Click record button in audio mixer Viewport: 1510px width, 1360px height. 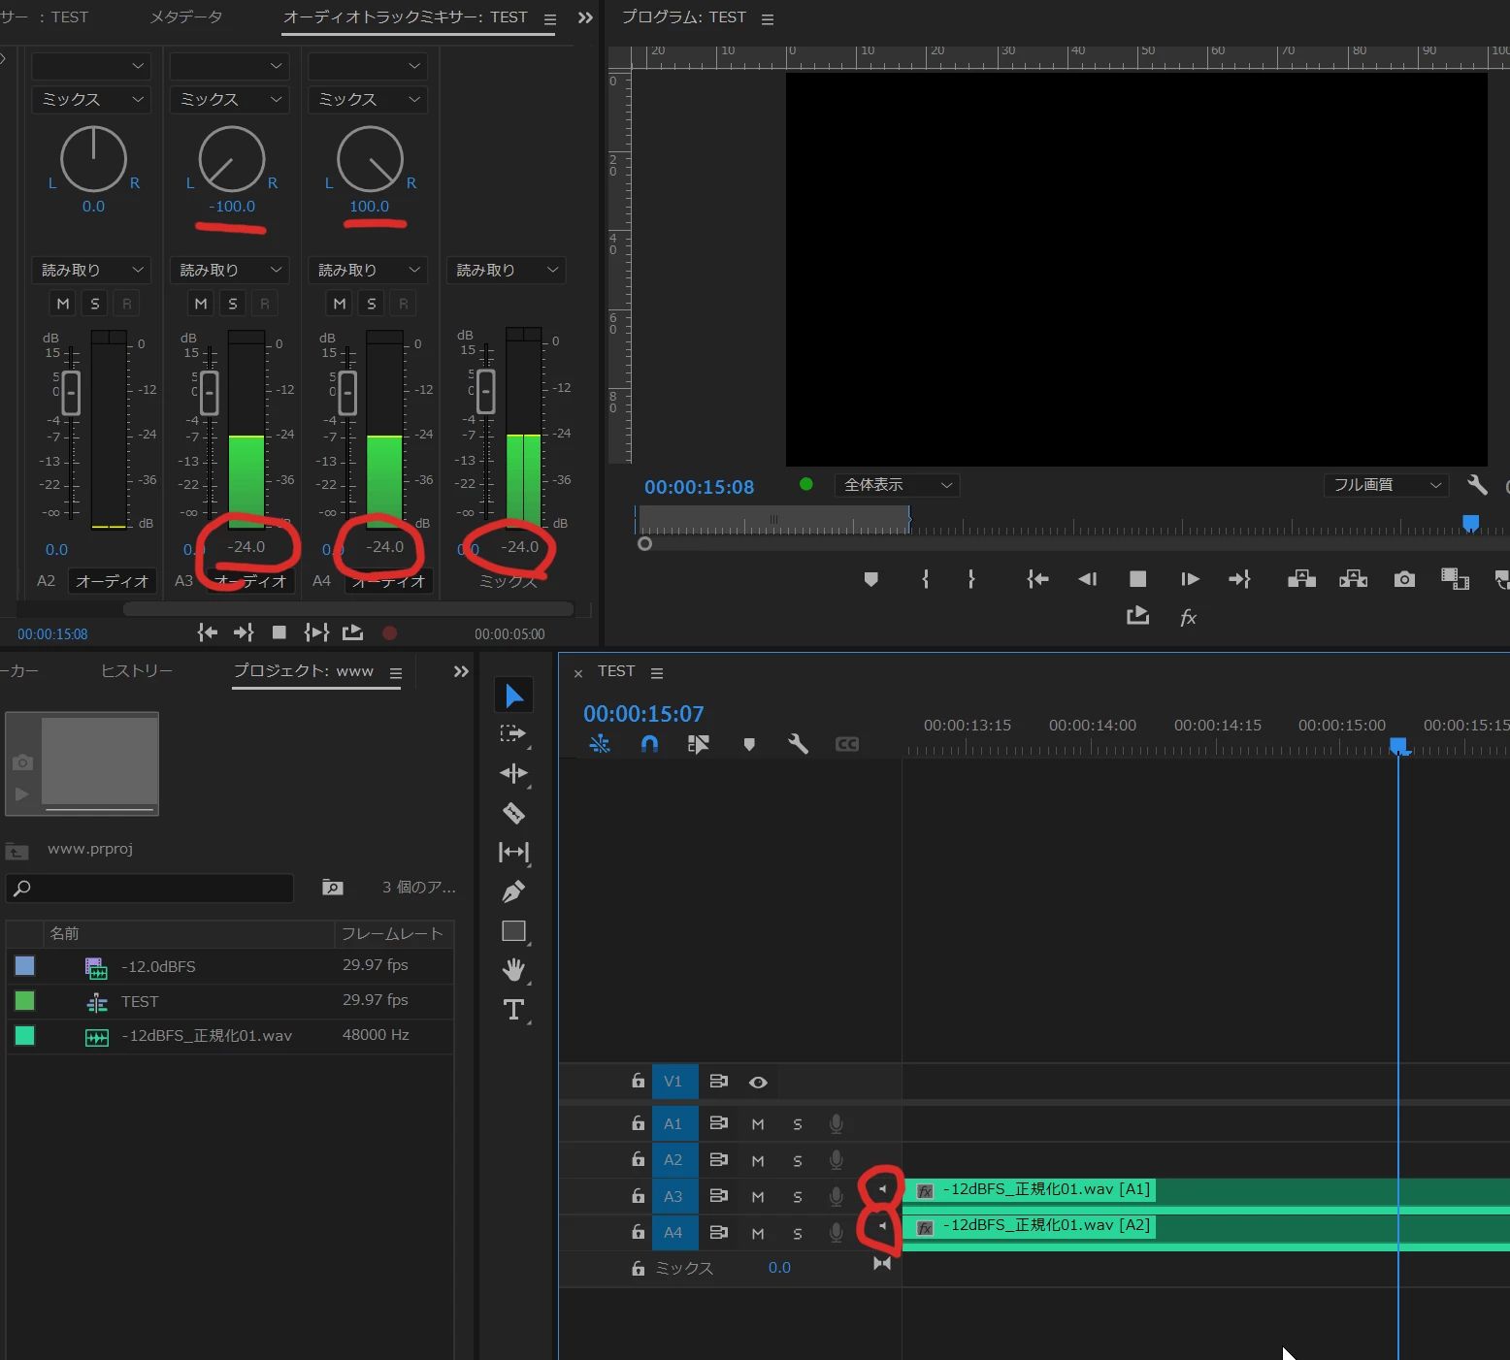point(389,632)
